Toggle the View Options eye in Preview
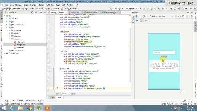The image size is (197, 111). [x=137, y=20]
